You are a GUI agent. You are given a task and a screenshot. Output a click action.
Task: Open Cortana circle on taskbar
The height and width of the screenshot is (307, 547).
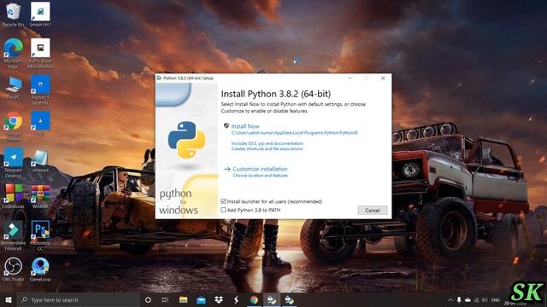[148, 299]
